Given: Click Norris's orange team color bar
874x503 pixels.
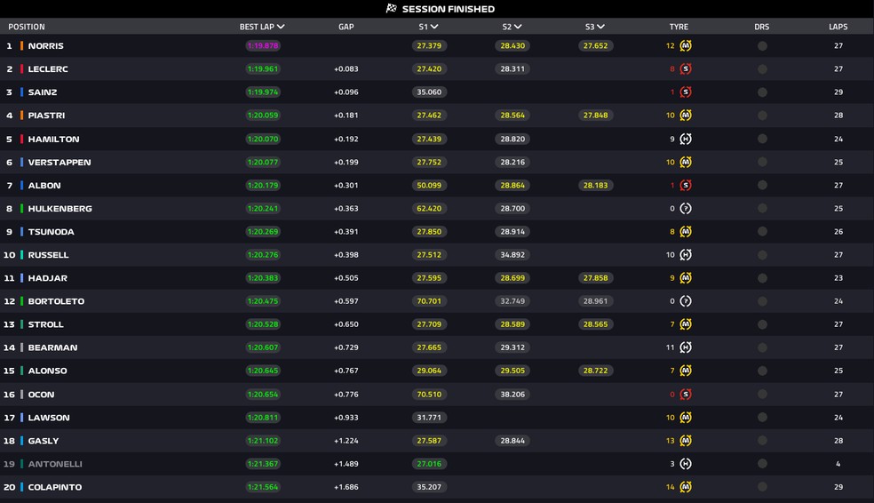Looking at the screenshot, I should [21, 45].
